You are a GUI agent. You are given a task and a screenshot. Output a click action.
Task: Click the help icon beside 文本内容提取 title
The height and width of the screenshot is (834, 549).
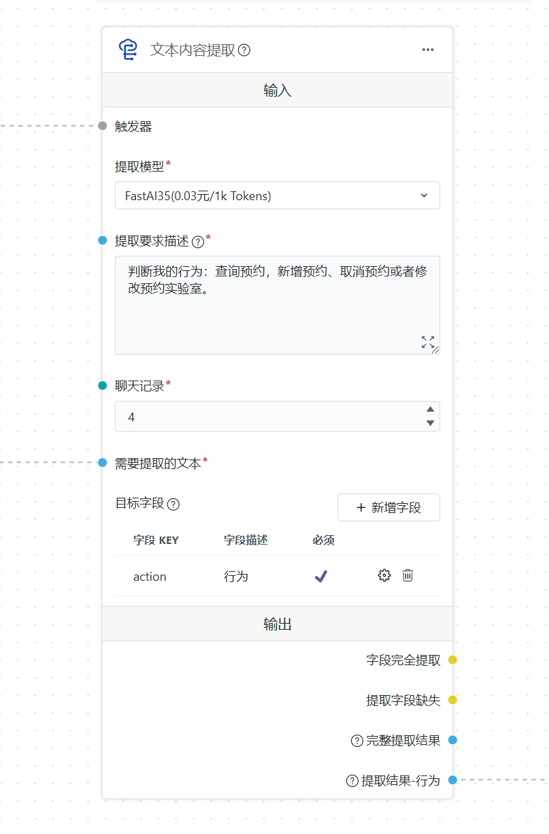(244, 50)
